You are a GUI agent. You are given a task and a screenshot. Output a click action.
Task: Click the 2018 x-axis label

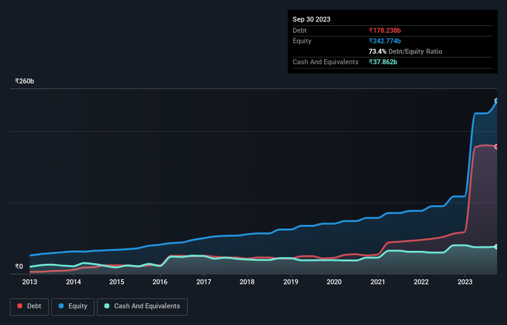(247, 282)
